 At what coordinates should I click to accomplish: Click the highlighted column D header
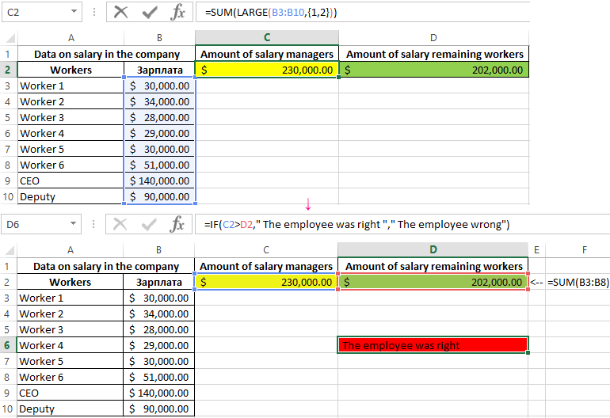(x=433, y=250)
